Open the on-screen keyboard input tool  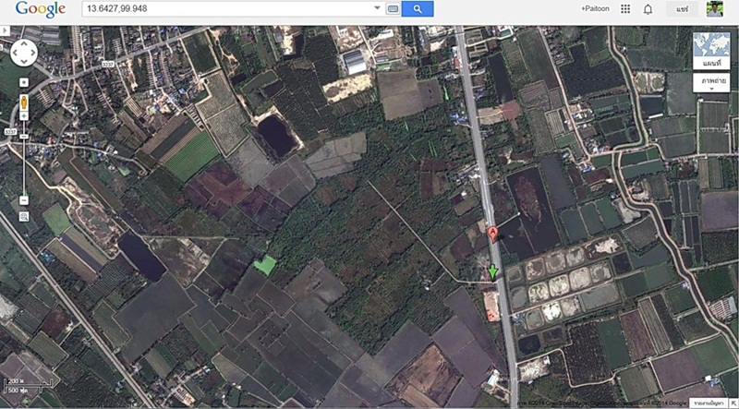click(393, 9)
